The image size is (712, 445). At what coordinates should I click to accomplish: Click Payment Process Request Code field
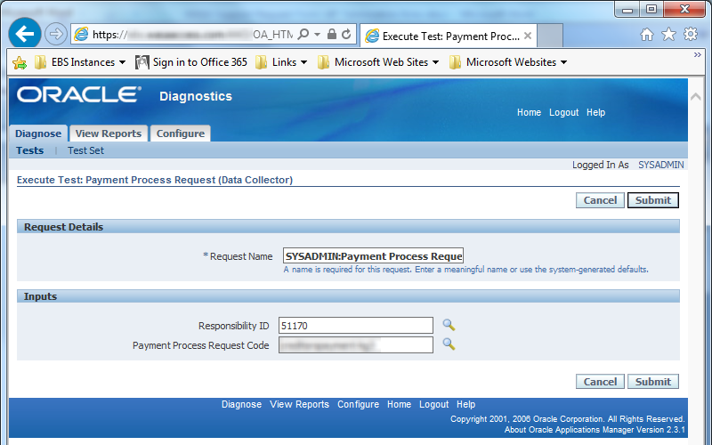[355, 345]
